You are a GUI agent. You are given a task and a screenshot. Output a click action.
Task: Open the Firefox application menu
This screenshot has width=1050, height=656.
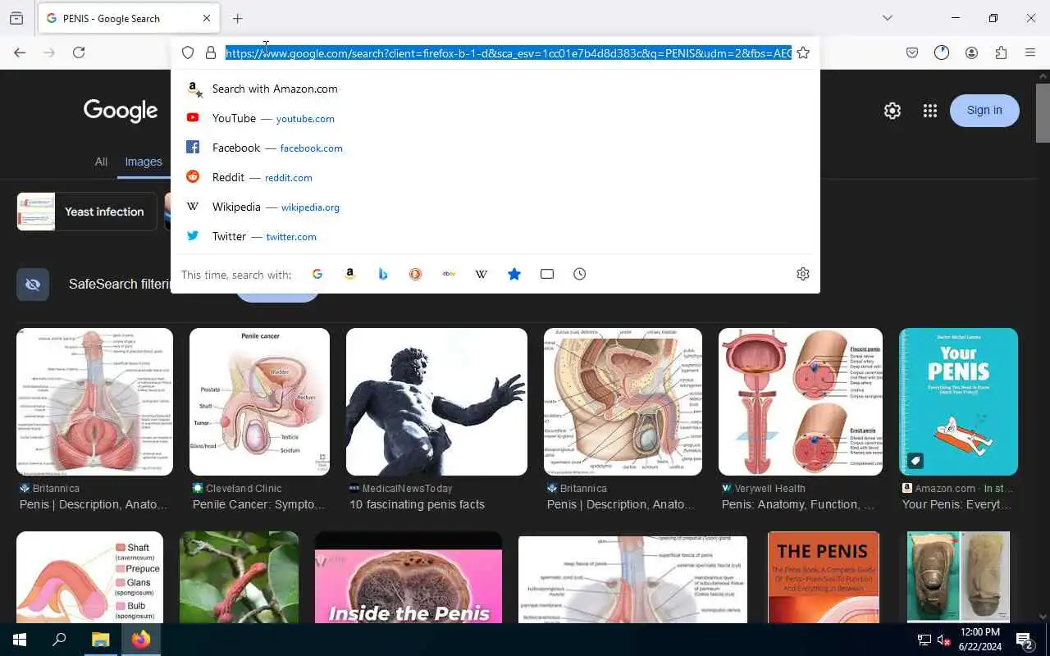[x=1030, y=52]
